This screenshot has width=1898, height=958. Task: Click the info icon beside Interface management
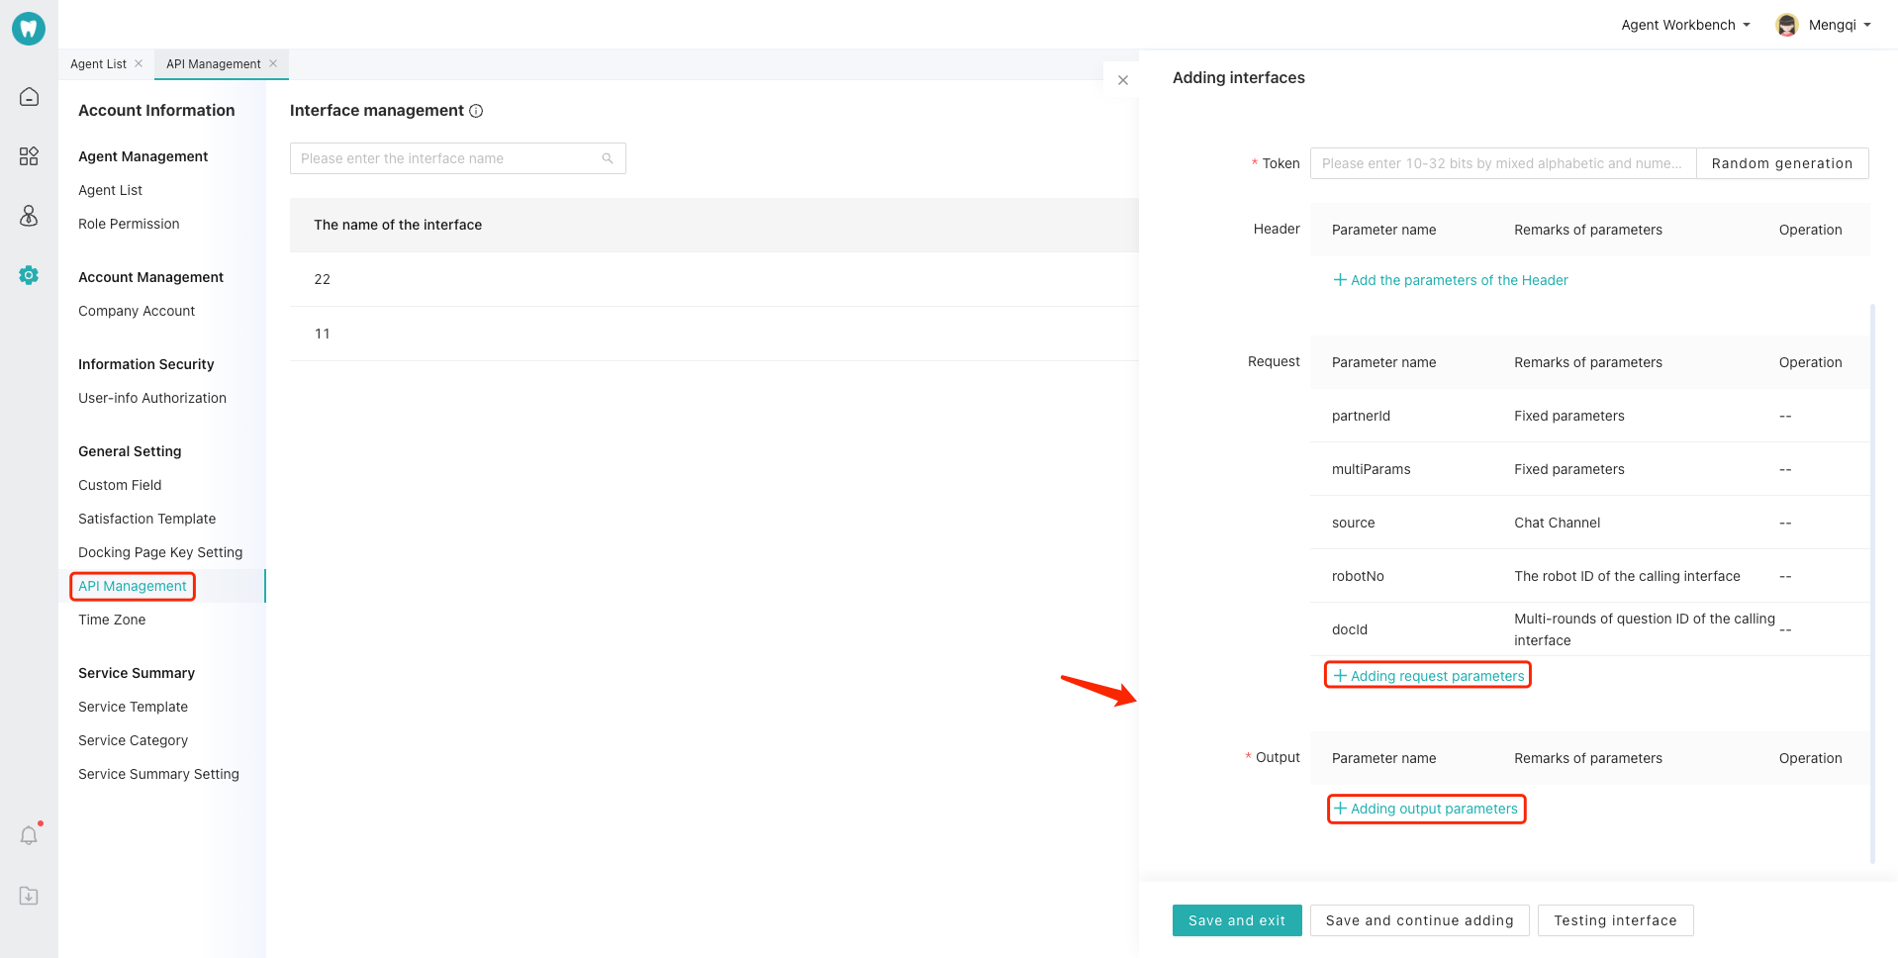click(x=476, y=111)
